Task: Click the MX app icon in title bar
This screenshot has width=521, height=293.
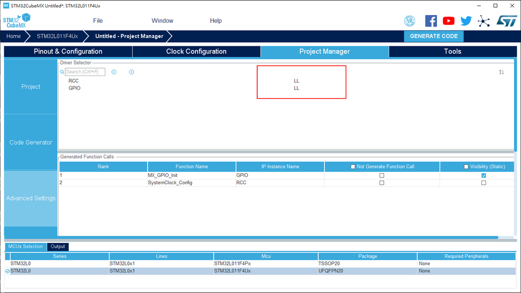Action: click(x=6, y=6)
